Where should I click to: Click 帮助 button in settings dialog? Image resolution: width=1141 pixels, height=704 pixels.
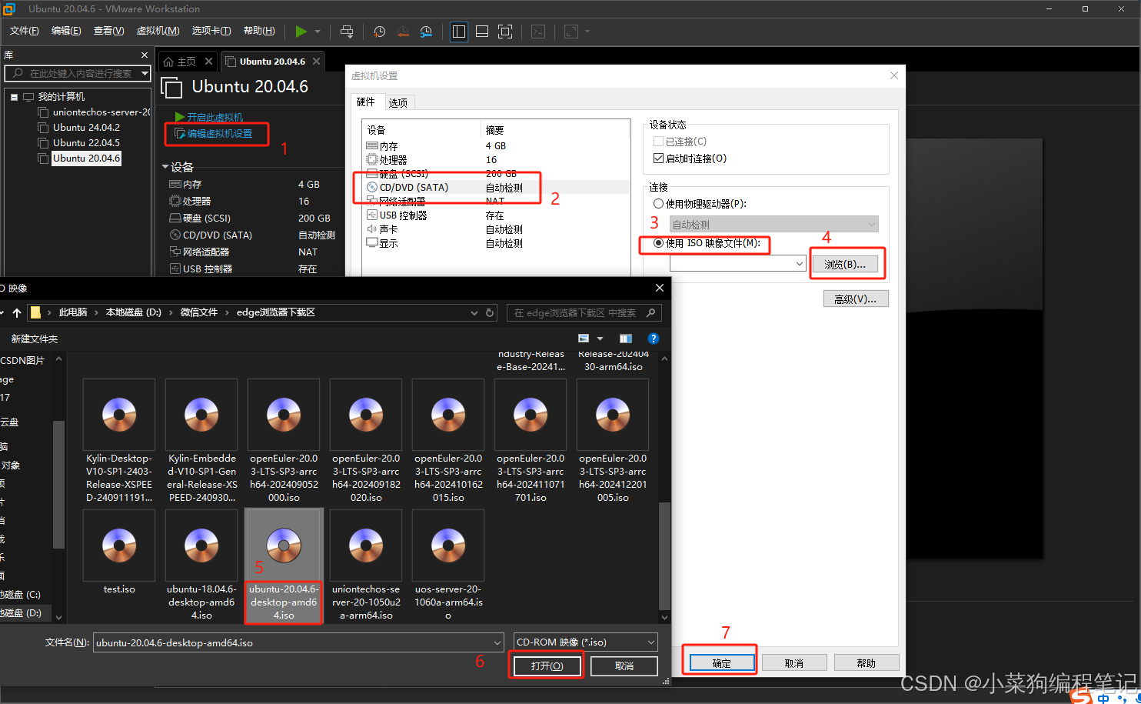click(867, 663)
